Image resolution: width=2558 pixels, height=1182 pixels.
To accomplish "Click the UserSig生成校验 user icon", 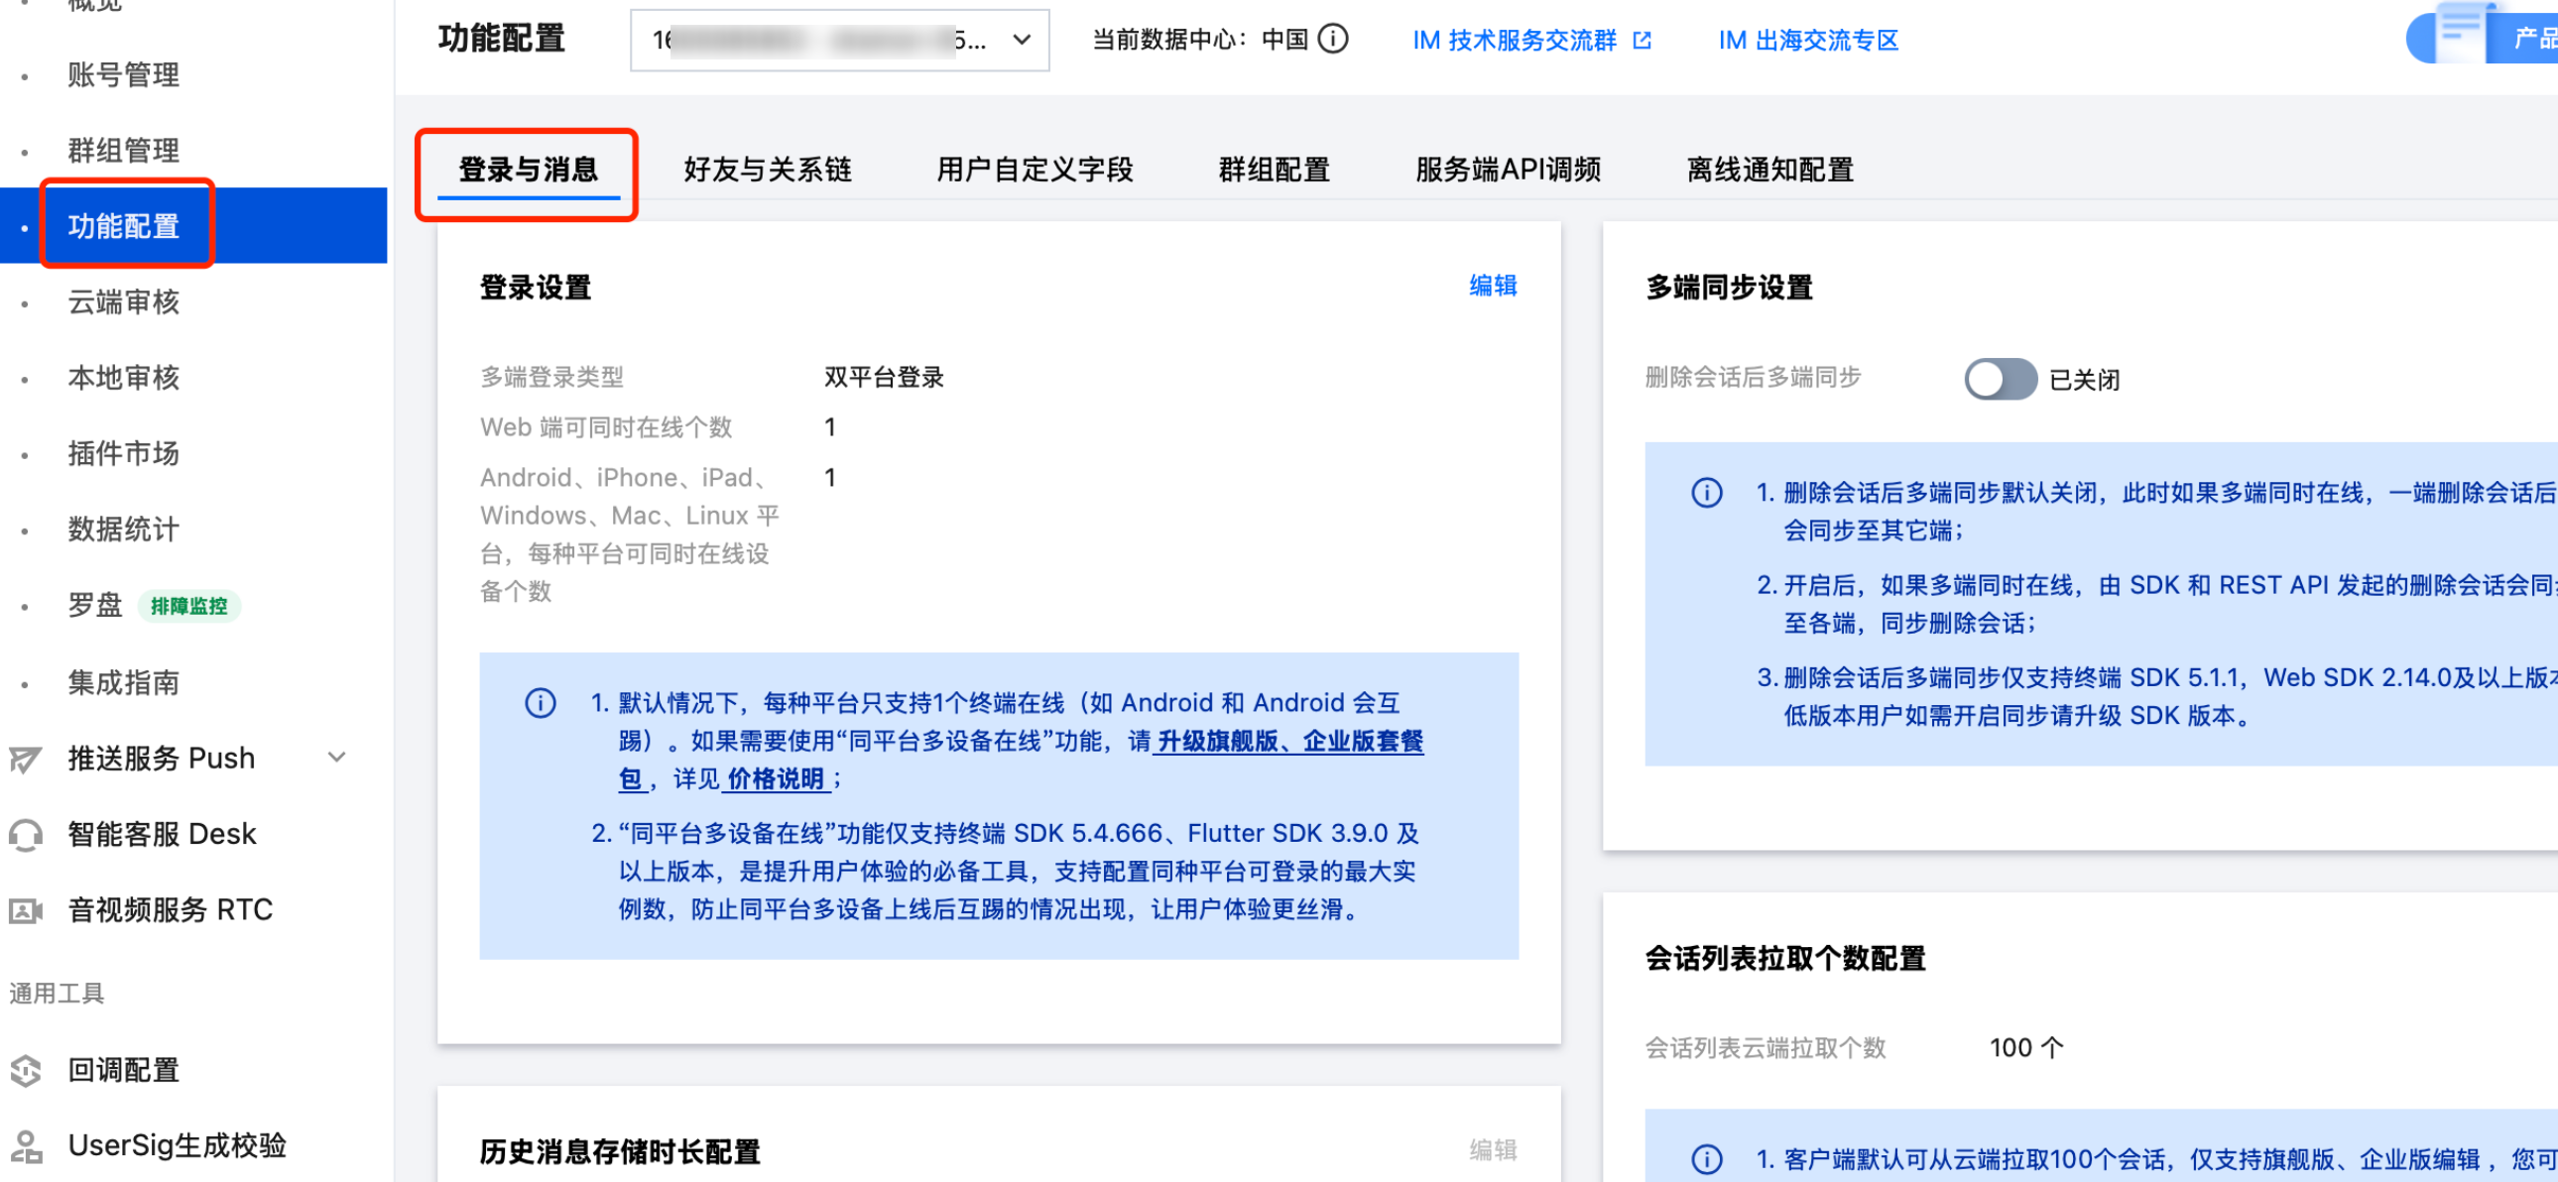I will 25,1146.
